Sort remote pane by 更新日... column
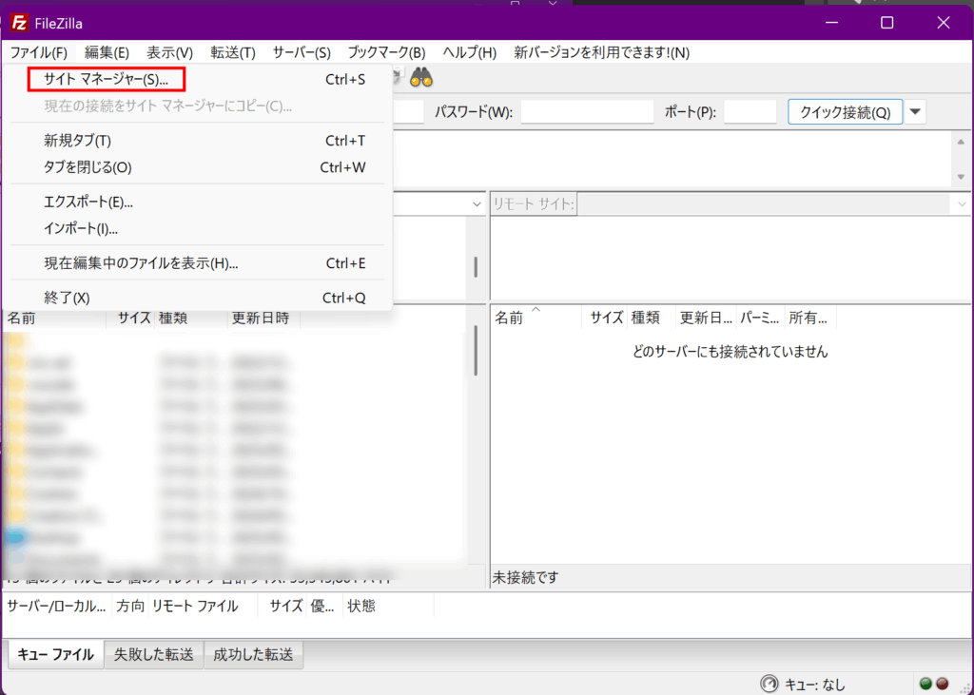The image size is (974, 695). click(x=706, y=319)
